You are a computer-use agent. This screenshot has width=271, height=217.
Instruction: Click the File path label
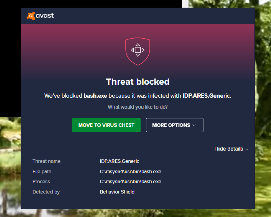(42, 172)
